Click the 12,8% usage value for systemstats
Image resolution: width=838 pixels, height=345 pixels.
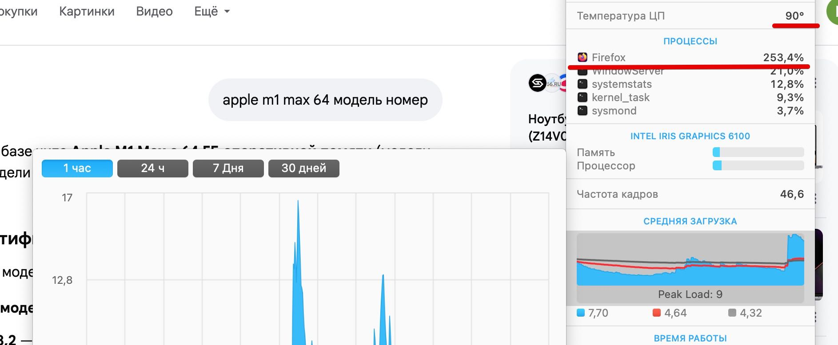coord(787,84)
